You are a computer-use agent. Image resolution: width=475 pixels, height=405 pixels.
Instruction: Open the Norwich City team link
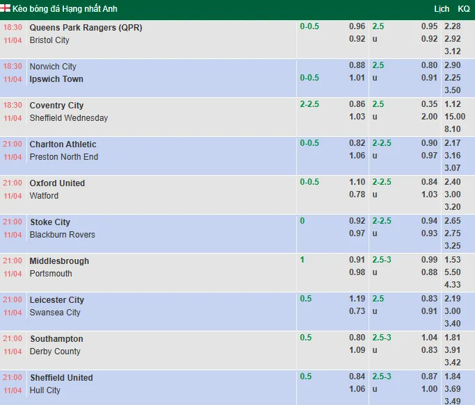(x=53, y=67)
